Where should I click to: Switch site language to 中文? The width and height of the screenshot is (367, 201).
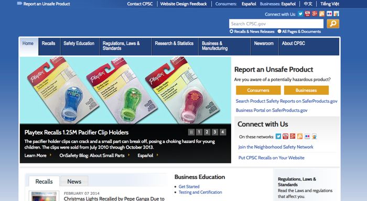(308, 4)
